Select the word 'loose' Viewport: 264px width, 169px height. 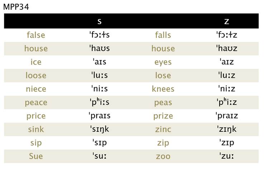[36, 76]
